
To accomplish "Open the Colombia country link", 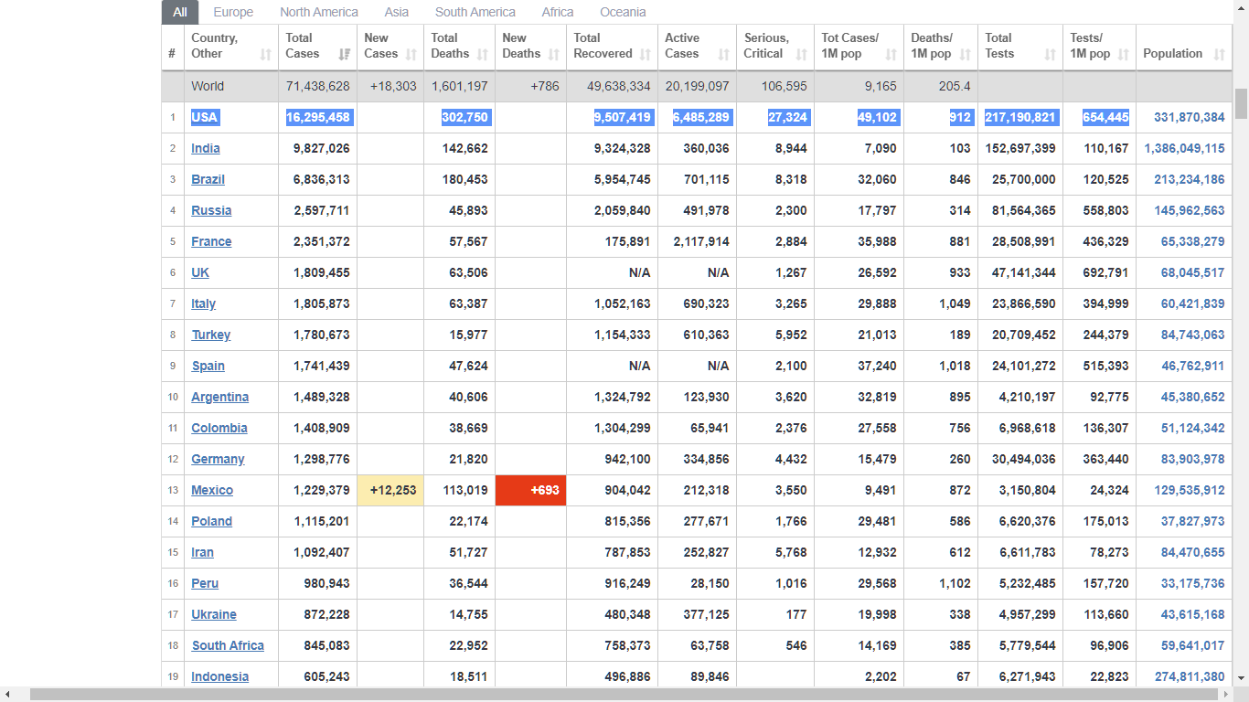I will tap(219, 428).
